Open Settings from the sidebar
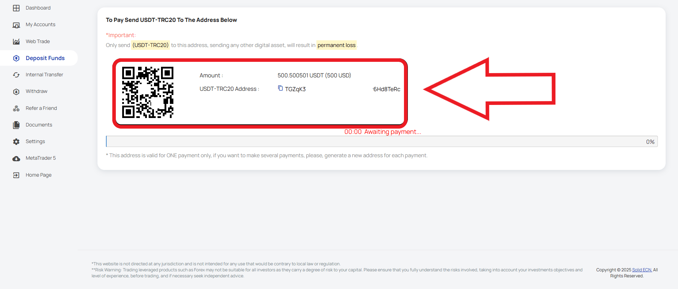The width and height of the screenshot is (678, 289). coord(35,141)
